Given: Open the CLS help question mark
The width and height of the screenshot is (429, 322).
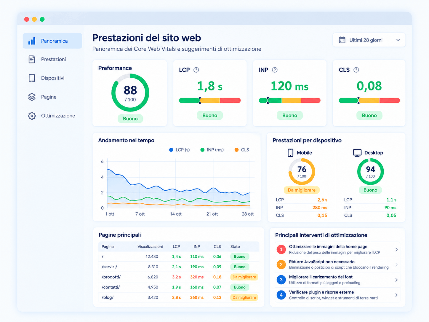Looking at the screenshot, I should 356,70.
